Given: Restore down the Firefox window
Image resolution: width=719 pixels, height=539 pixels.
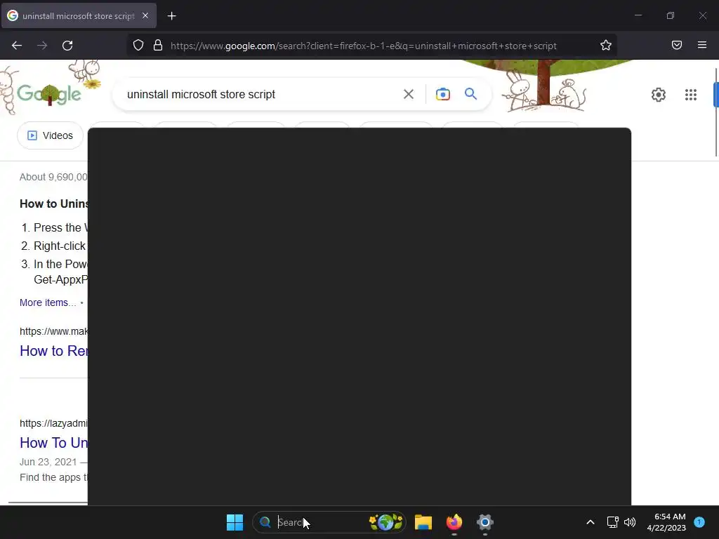Looking at the screenshot, I should click(x=671, y=15).
